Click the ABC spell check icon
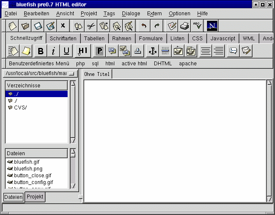275x215 pixels. pos(197,26)
